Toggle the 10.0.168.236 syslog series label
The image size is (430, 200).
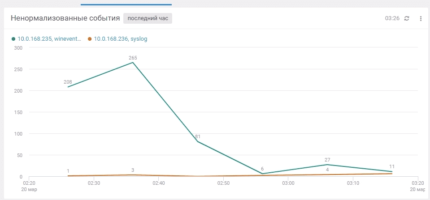(120, 39)
